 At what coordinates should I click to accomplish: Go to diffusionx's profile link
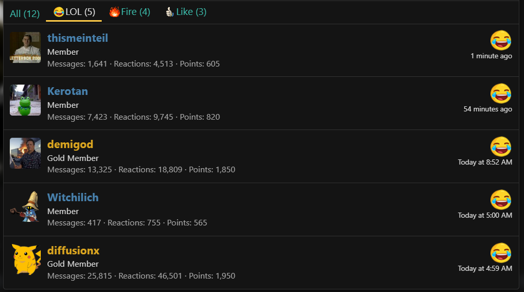pos(73,251)
